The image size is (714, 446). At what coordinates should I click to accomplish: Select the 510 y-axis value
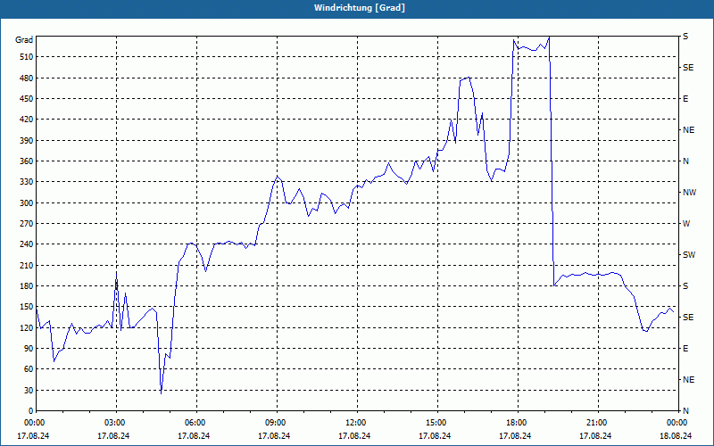(x=26, y=57)
